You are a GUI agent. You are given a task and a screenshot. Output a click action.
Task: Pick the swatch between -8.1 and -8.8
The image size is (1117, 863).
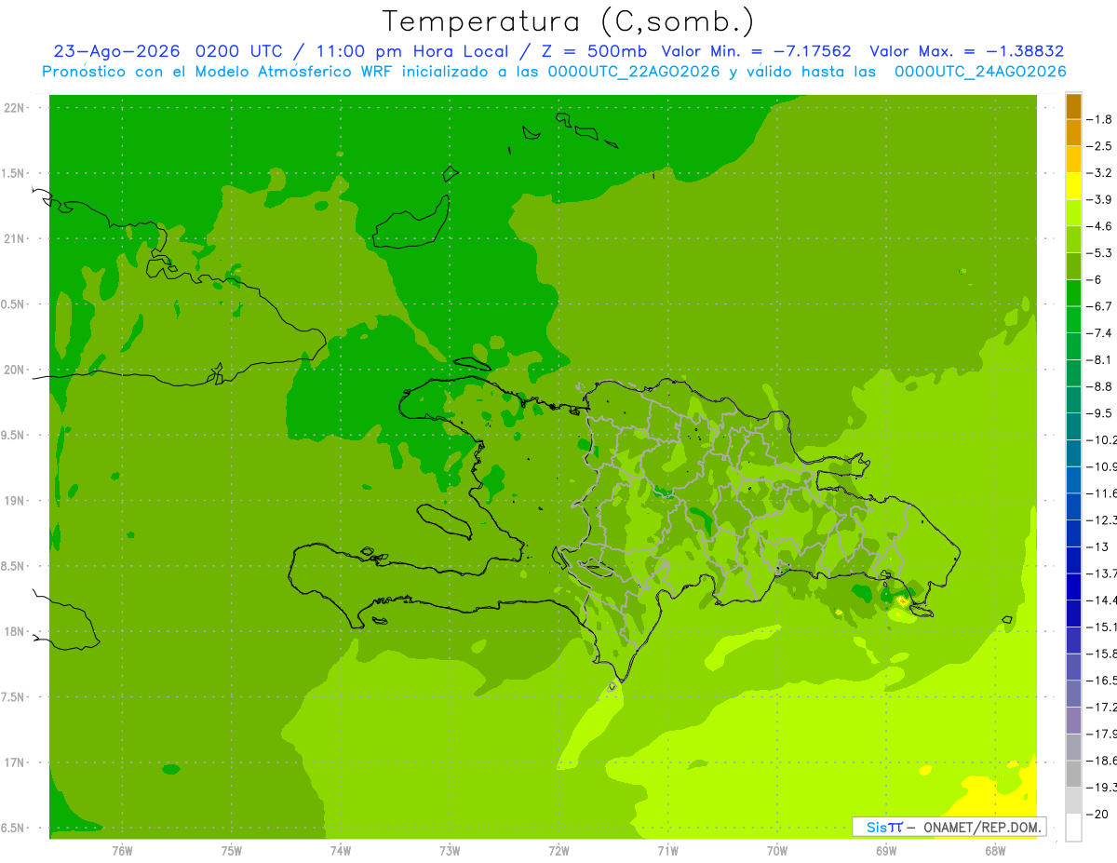1073,373
